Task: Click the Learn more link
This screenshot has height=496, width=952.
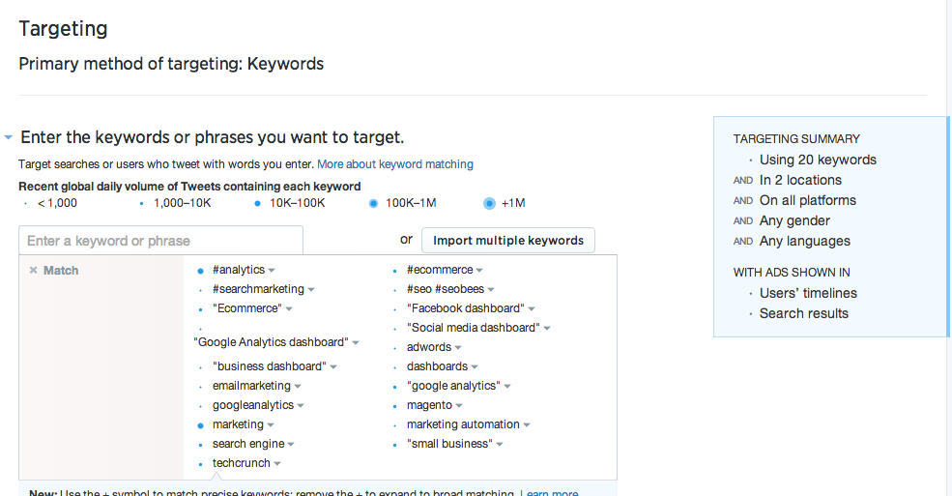Action: (549, 493)
